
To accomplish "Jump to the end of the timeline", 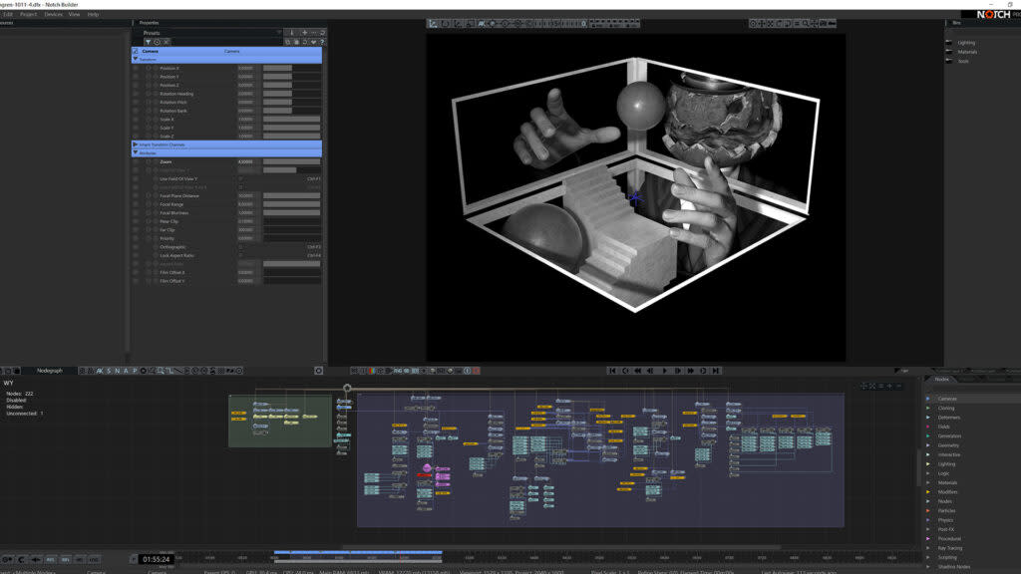I will pyautogui.click(x=716, y=371).
